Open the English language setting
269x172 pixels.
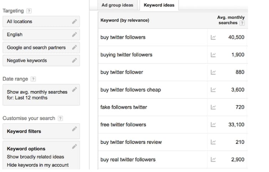point(41,35)
